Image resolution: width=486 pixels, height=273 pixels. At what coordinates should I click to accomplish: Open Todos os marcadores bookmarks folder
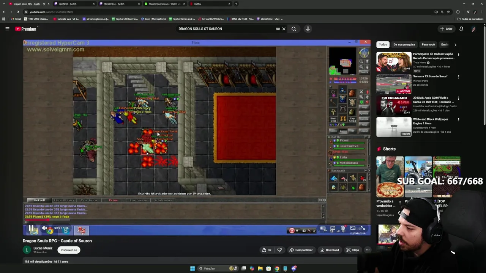click(470, 19)
